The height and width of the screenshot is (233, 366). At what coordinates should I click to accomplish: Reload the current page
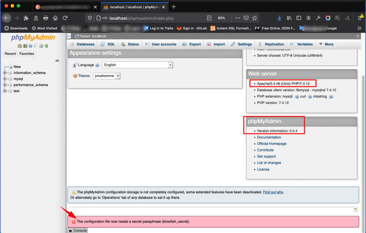[x=65, y=18]
